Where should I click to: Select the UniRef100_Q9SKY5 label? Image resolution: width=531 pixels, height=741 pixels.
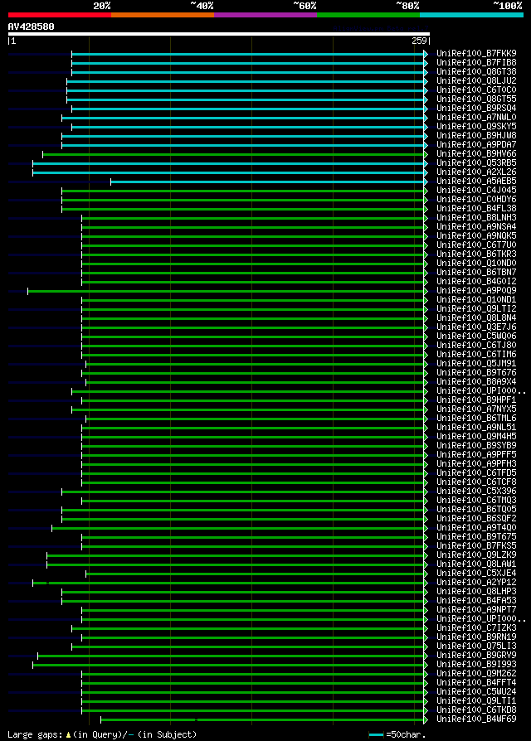point(476,127)
